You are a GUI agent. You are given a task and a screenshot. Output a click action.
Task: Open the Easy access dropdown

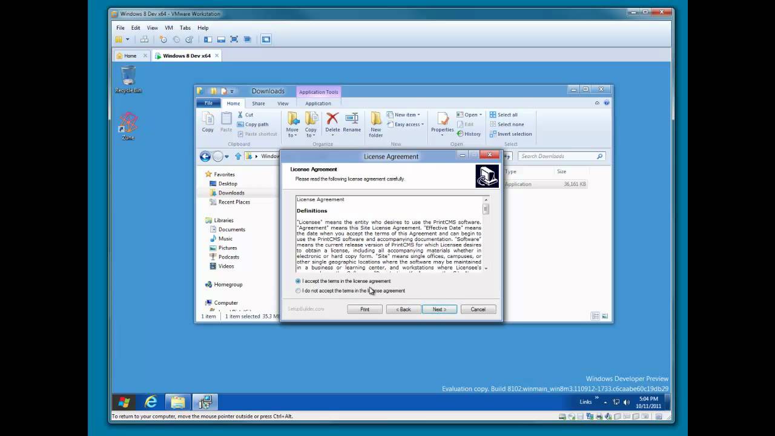406,124
